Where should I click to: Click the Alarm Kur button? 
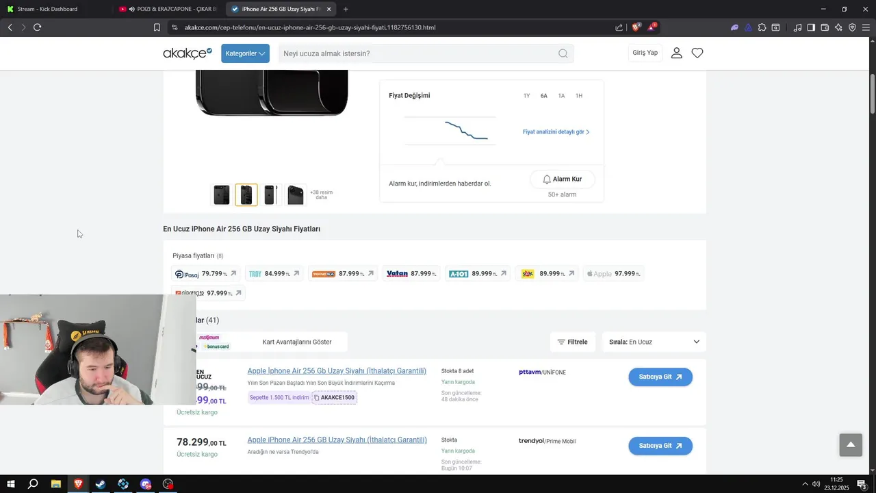(x=563, y=179)
